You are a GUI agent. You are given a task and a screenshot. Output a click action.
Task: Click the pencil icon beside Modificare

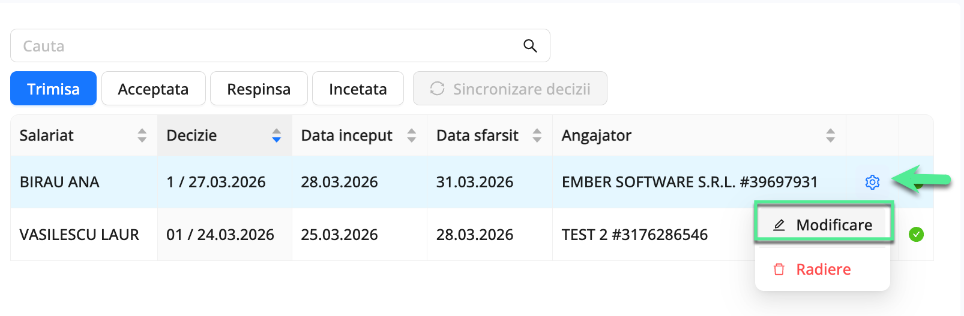(779, 225)
